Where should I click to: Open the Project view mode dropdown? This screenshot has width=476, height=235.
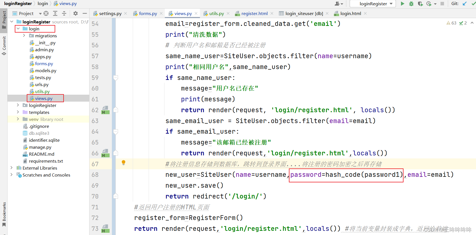pos(40,13)
